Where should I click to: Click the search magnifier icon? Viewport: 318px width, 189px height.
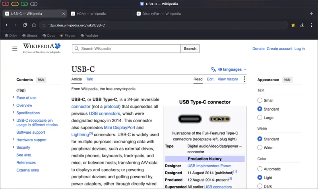(77, 49)
